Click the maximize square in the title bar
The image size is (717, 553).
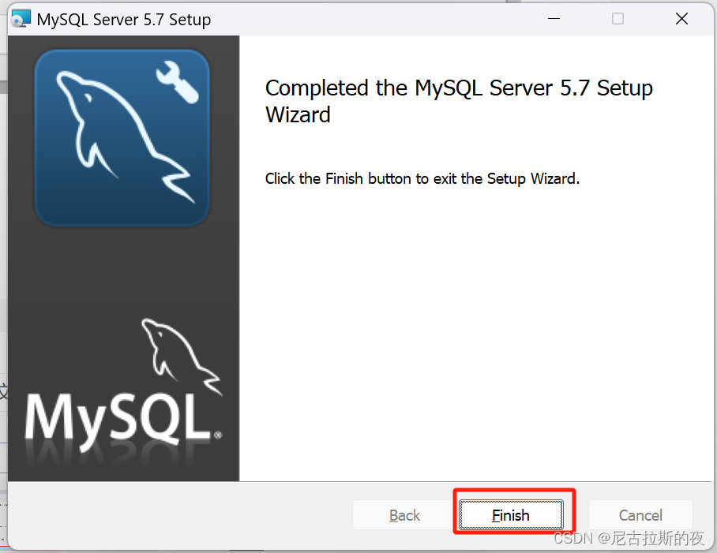618,18
